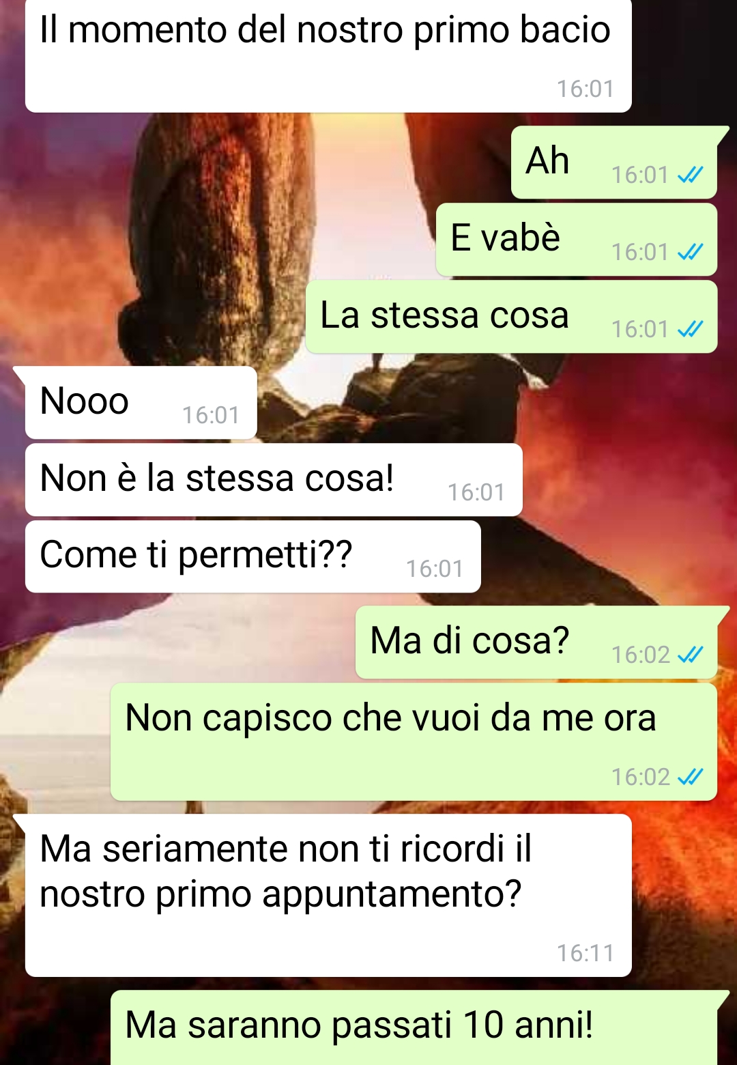Image resolution: width=737 pixels, height=1065 pixels.
Task: Tap double check marks on "La stessa cosa"
Action: 690,330
